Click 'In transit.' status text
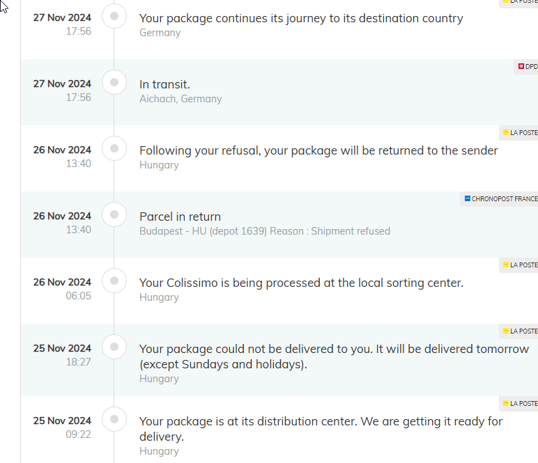538x463 pixels. click(x=164, y=84)
